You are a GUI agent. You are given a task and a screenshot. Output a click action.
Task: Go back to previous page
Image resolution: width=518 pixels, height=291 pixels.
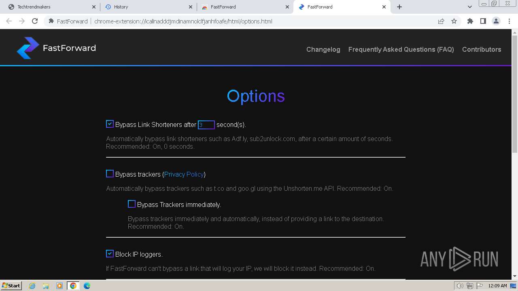[x=9, y=21]
